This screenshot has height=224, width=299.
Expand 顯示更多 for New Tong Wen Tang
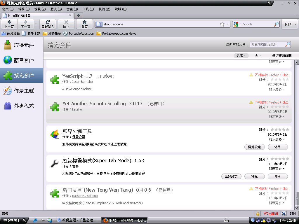pos(276,203)
